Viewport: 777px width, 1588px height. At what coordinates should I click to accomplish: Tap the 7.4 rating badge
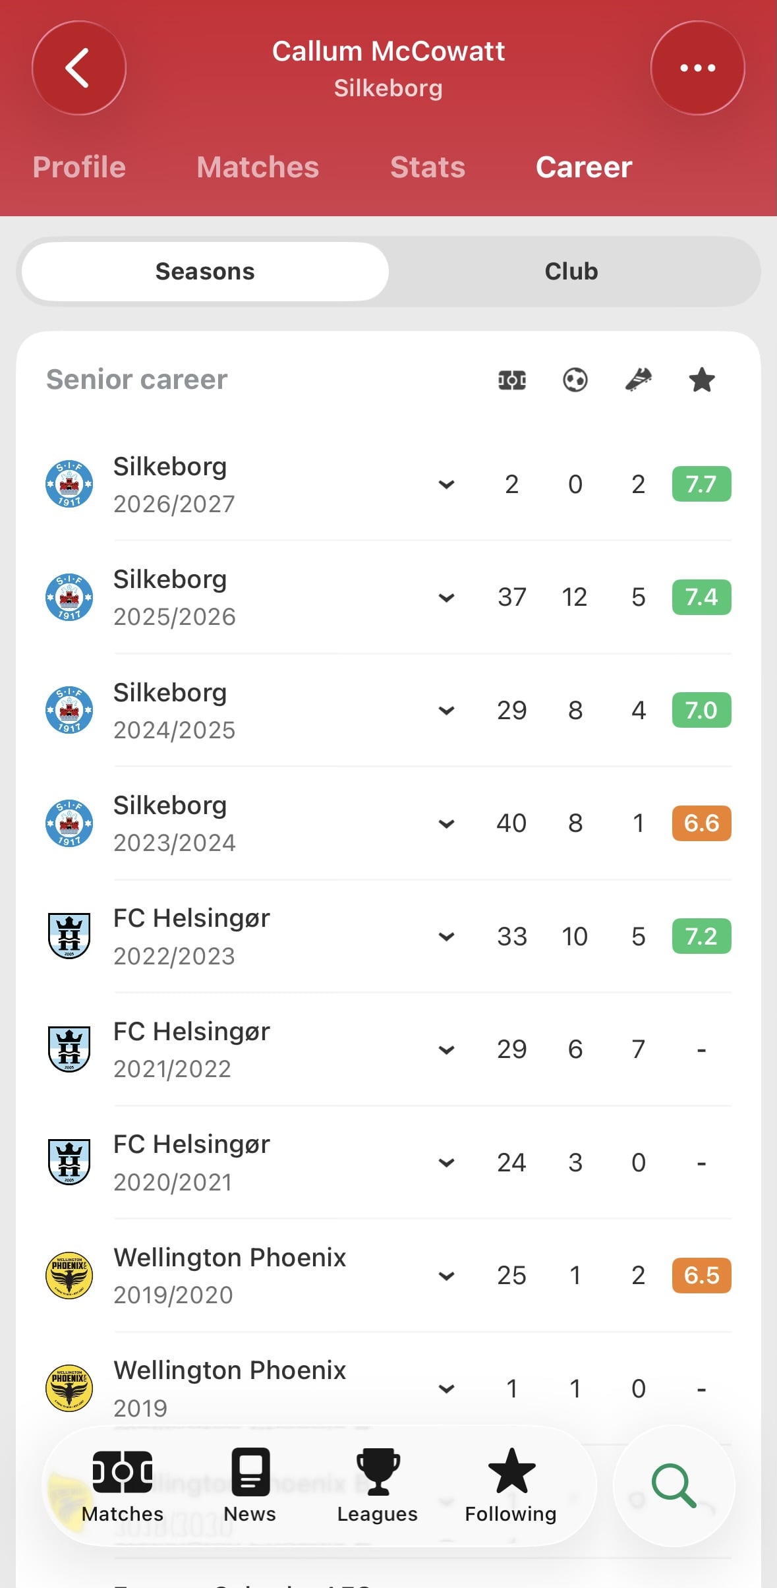[701, 597]
